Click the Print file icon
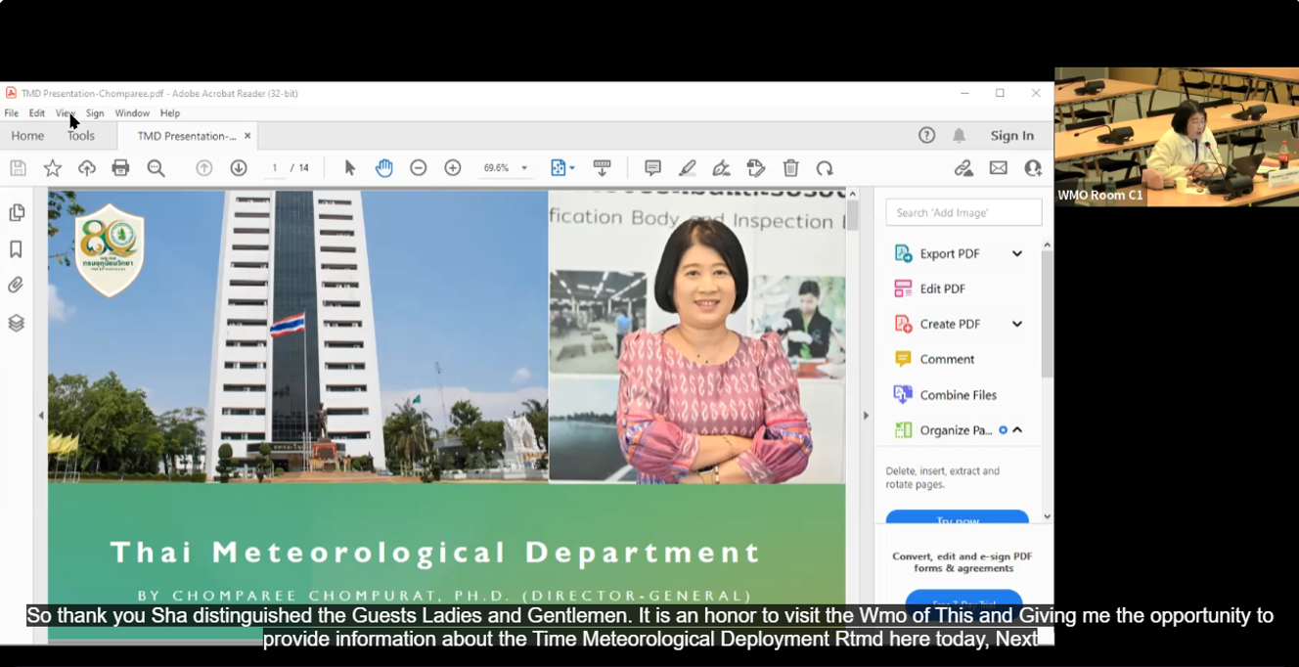This screenshot has width=1299, height=667. tap(120, 168)
